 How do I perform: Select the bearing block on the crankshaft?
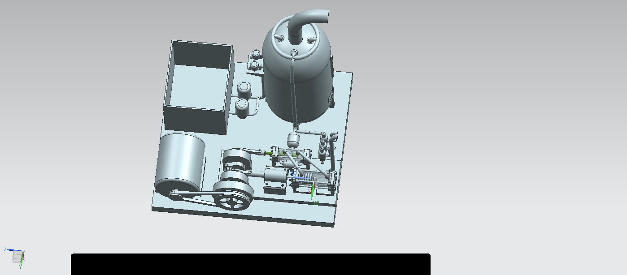[x=275, y=179]
